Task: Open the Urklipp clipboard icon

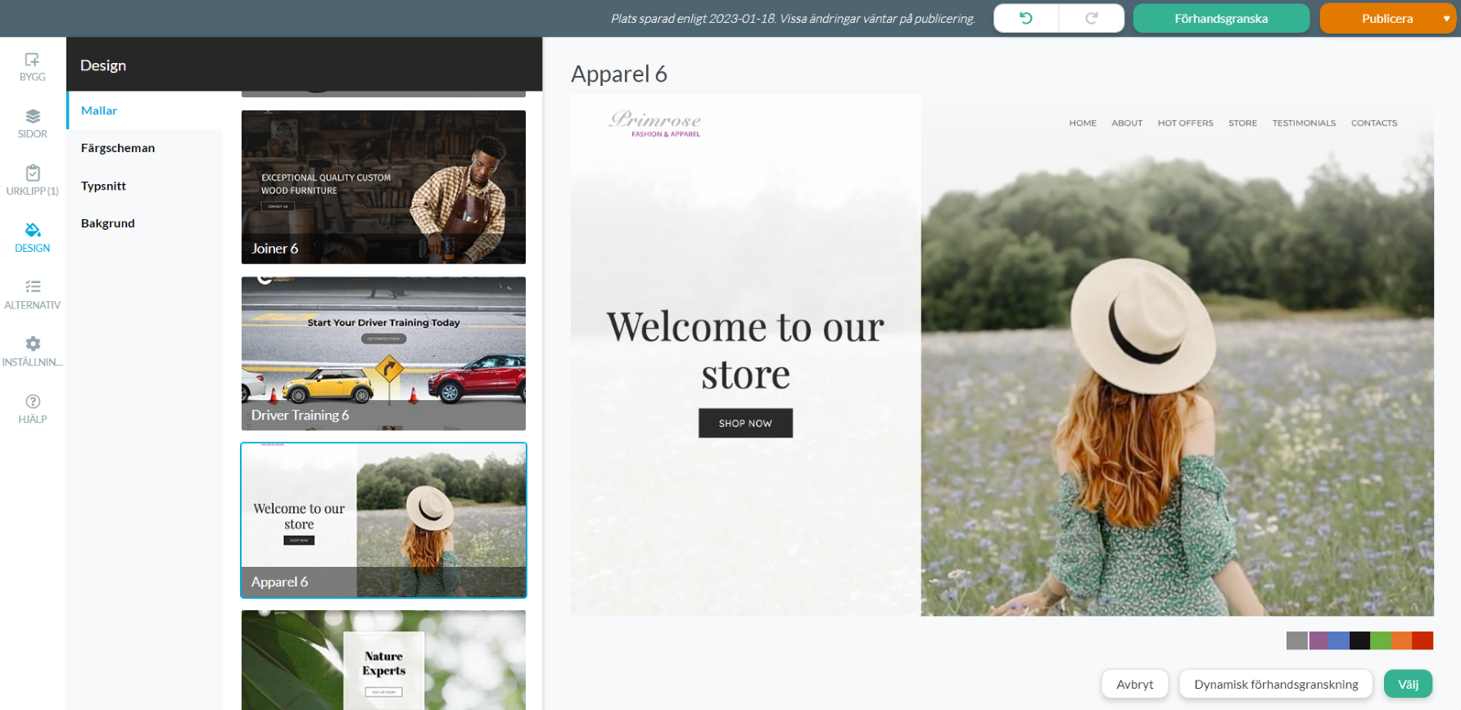Action: coord(32,173)
